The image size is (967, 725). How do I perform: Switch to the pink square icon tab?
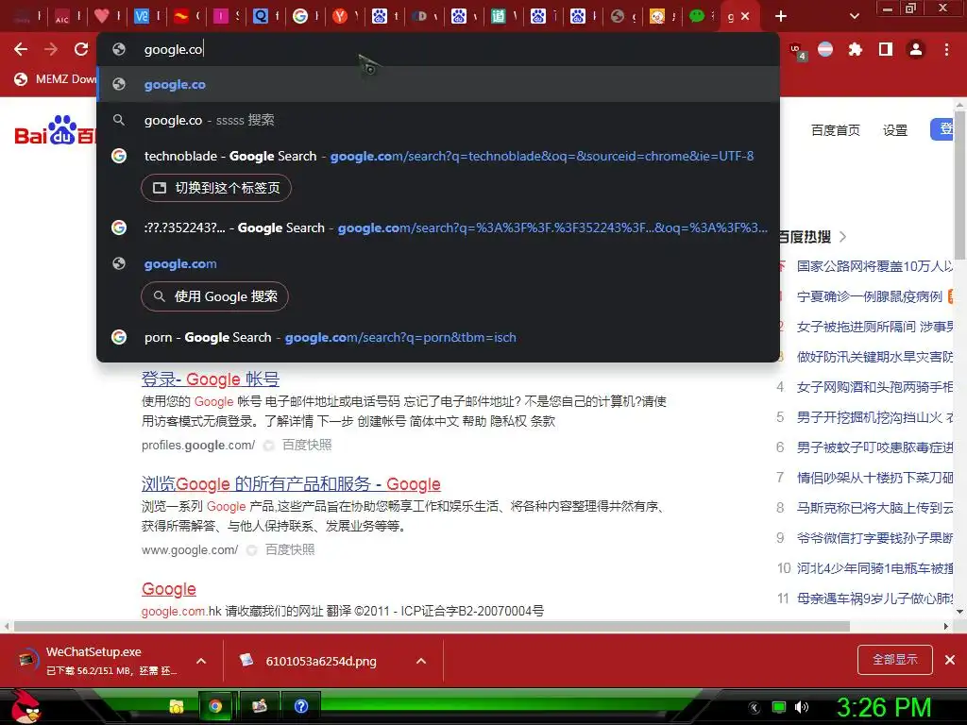[x=221, y=16]
